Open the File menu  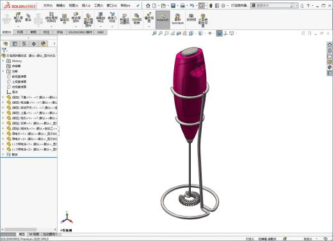(47, 6)
